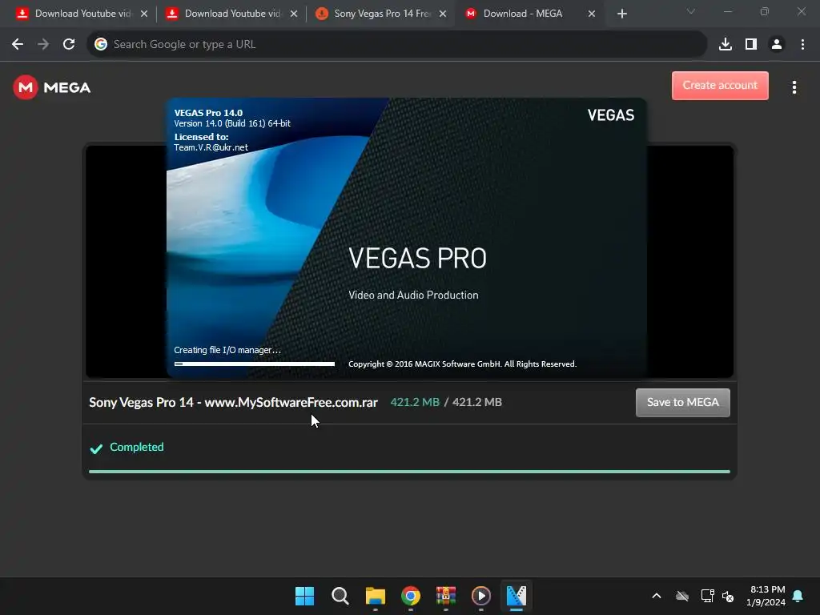This screenshot has width=820, height=615.
Task: Open the MEGA page three-dot menu
Action: 794,87
